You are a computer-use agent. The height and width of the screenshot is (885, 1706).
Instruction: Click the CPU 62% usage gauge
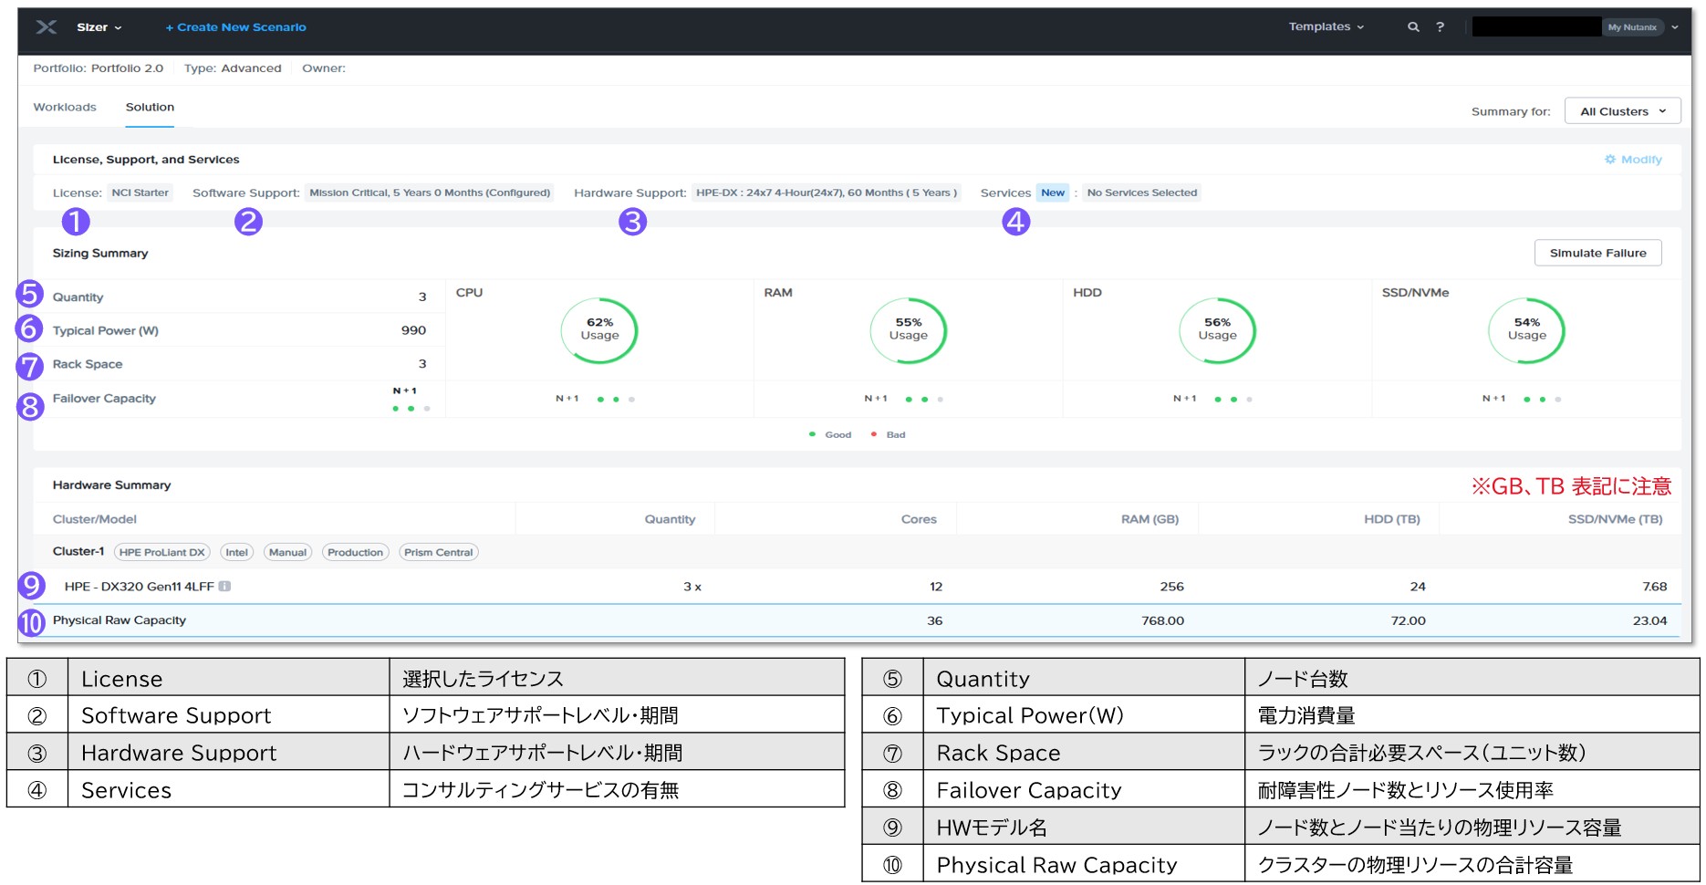(x=599, y=329)
